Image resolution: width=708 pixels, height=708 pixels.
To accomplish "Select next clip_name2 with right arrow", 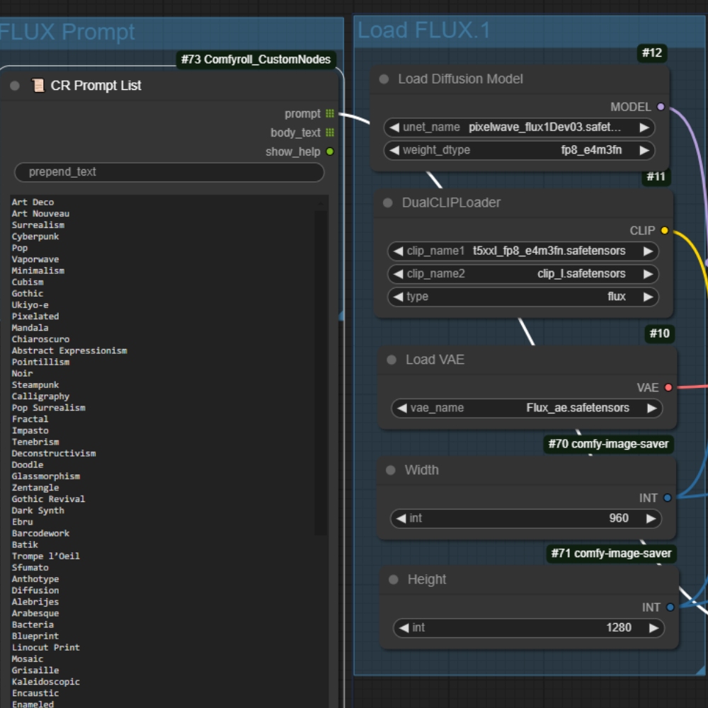I will pos(648,273).
